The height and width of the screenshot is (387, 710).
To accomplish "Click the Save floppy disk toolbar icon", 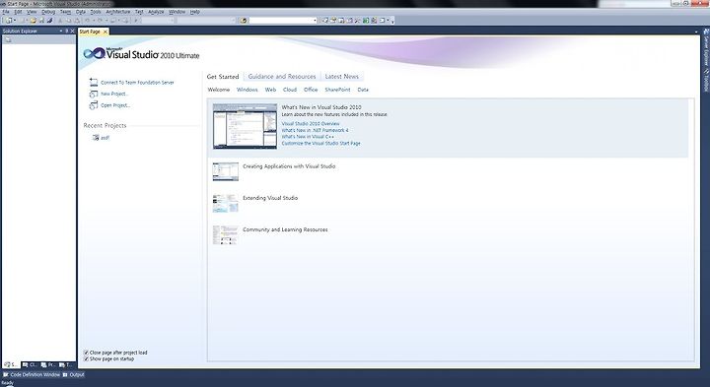I will pyautogui.click(x=41, y=21).
